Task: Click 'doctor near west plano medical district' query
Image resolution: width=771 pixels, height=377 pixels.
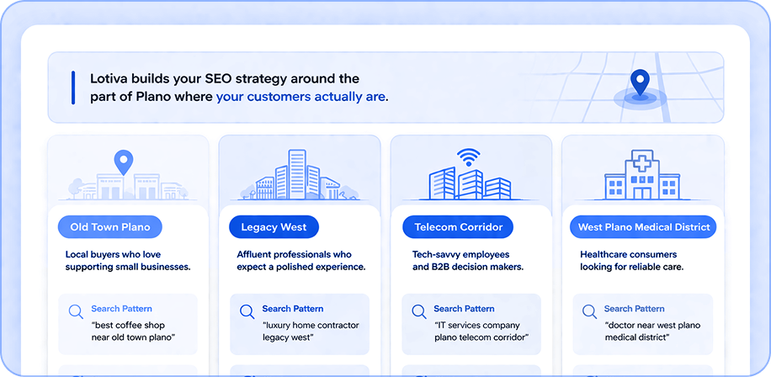Action: click(x=652, y=332)
